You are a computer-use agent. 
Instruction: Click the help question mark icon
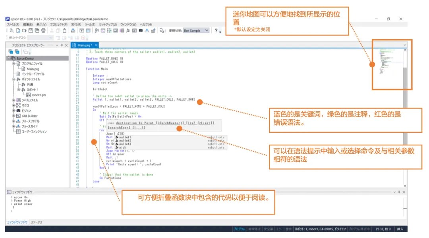coord(216,31)
